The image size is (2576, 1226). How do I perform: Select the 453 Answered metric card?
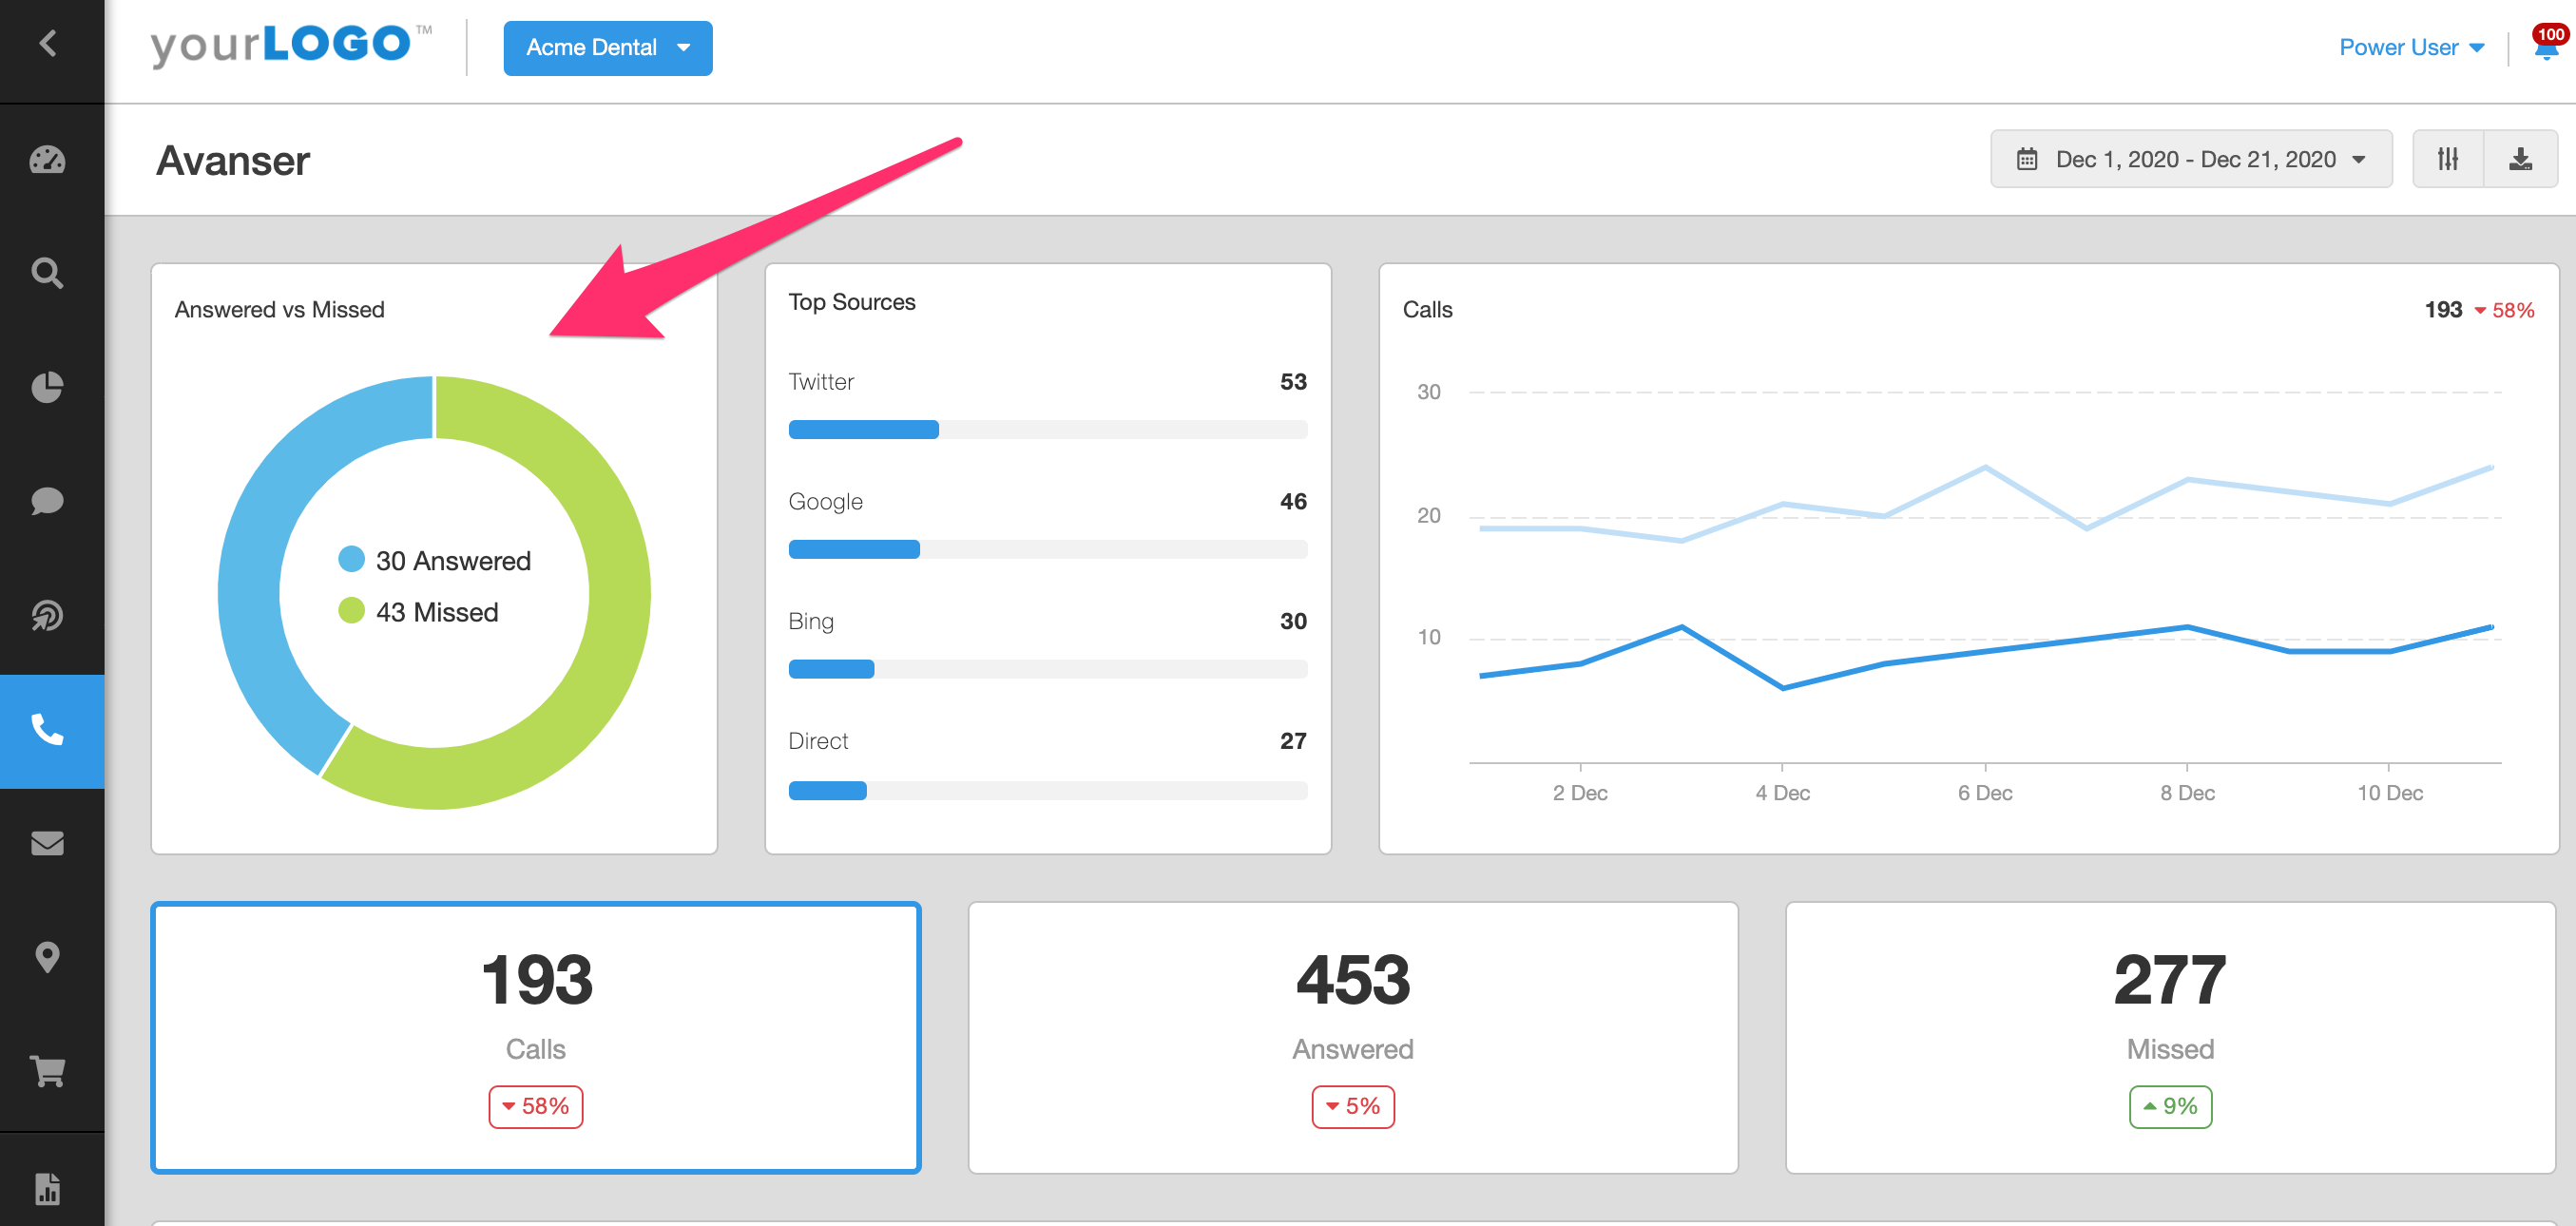coord(1352,1037)
